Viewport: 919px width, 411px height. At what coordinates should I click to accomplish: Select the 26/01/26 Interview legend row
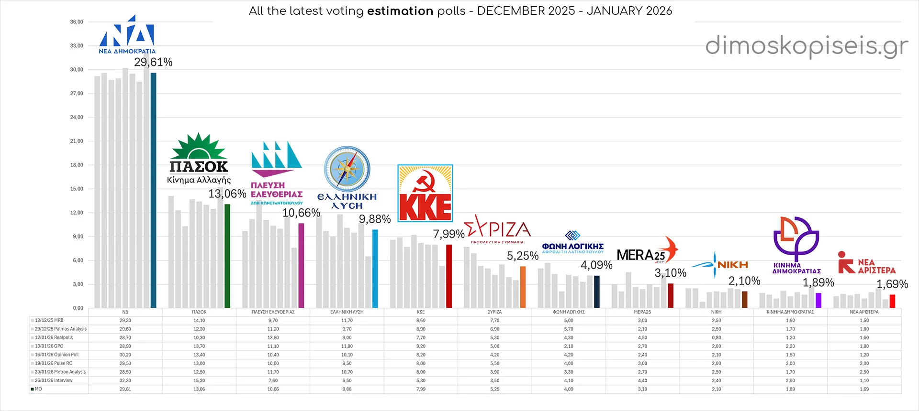[54, 380]
